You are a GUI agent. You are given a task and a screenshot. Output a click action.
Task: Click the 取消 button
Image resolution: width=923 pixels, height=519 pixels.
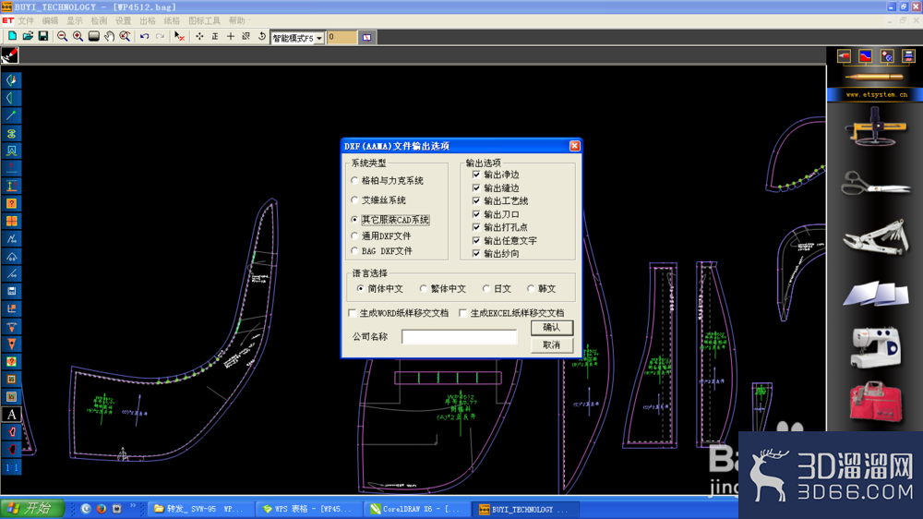coord(552,345)
